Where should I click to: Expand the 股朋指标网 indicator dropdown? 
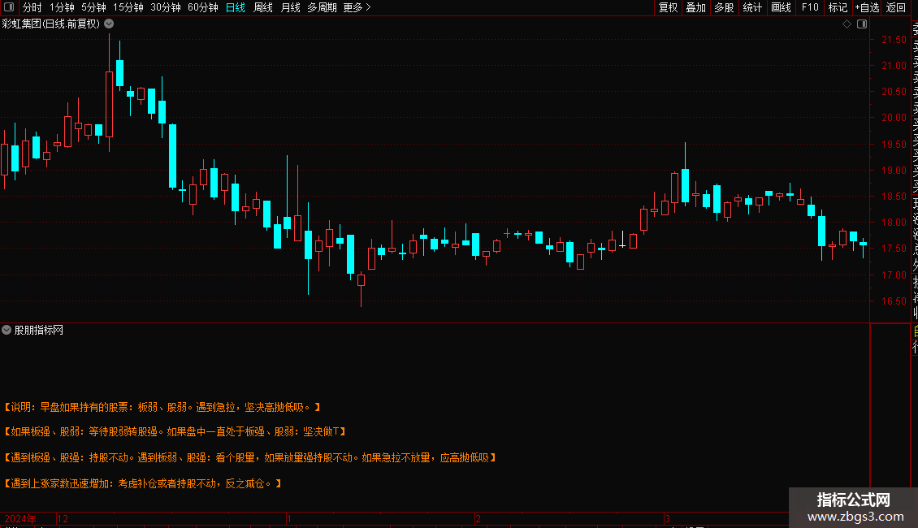(x=6, y=330)
